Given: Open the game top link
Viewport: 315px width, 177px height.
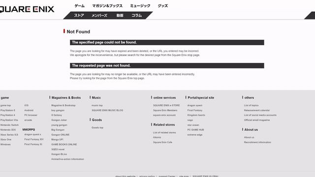Looking at the screenshot, I should 5,105.
